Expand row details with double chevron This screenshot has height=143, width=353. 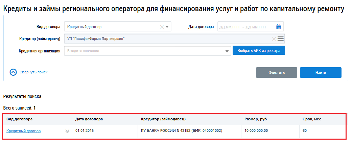(x=67, y=131)
